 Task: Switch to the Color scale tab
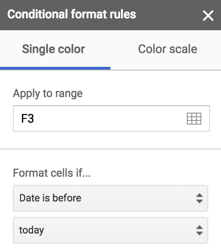(168, 49)
